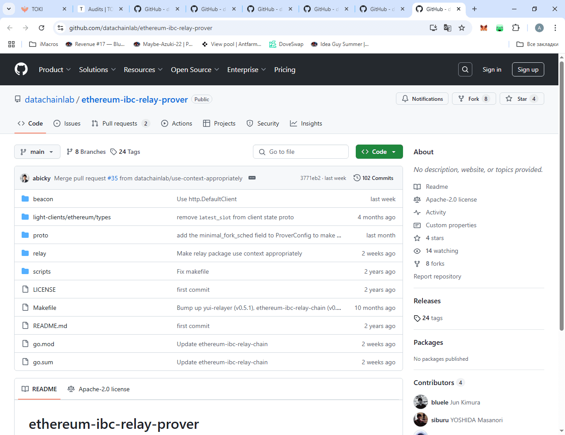Switch to the Actions tab
The image size is (565, 435).
pyautogui.click(x=177, y=123)
